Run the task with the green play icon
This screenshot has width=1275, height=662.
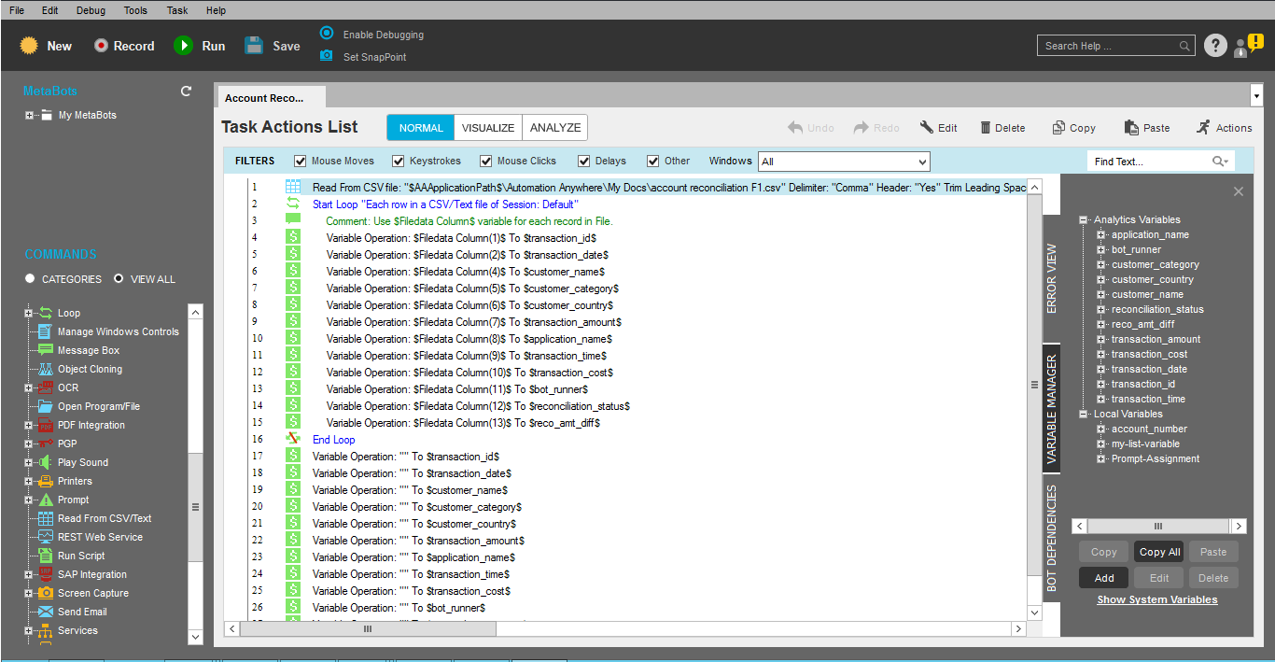click(x=184, y=46)
